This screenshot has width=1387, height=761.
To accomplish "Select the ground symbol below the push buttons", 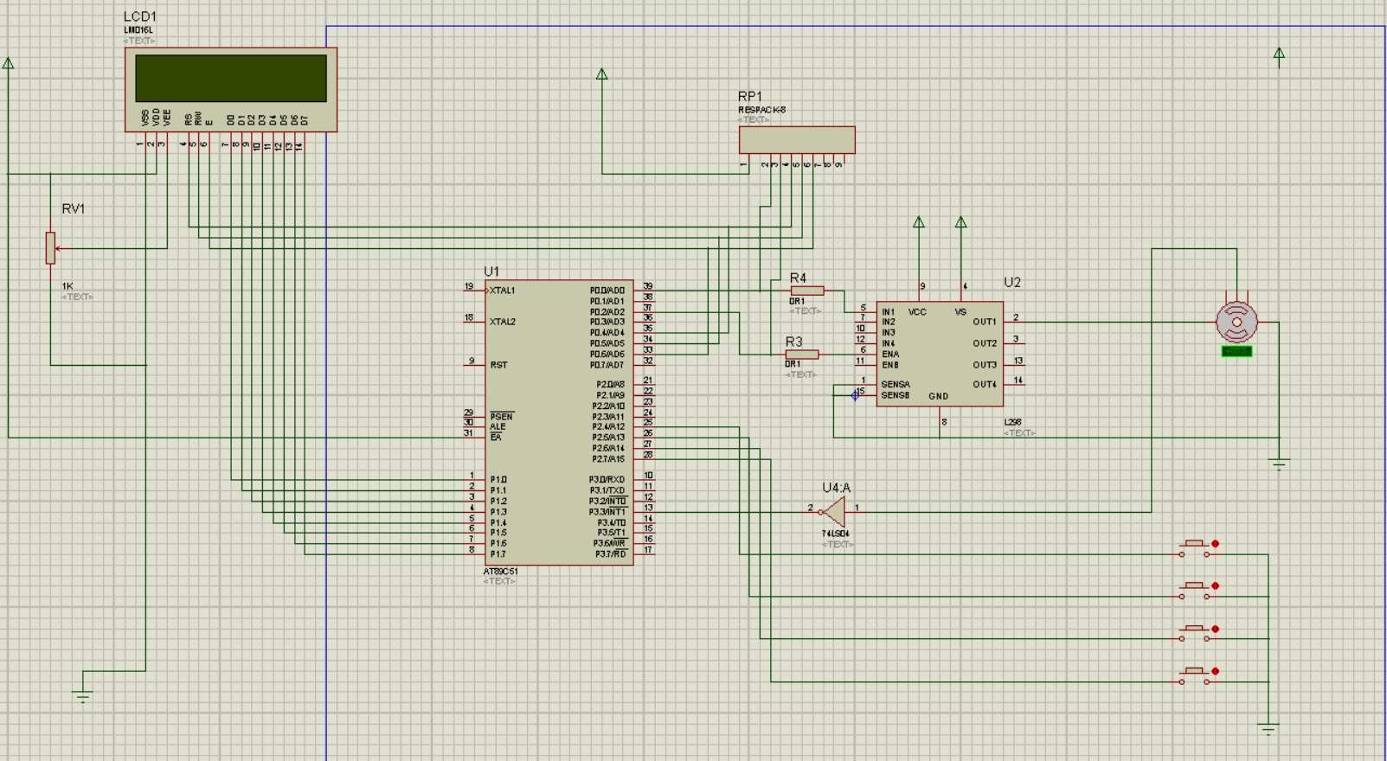I will (x=1268, y=729).
